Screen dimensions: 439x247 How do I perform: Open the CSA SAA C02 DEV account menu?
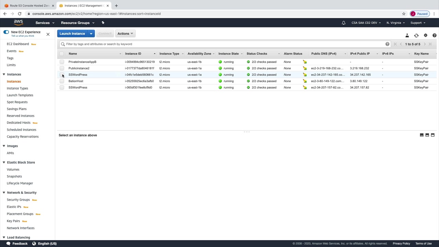click(x=366, y=23)
